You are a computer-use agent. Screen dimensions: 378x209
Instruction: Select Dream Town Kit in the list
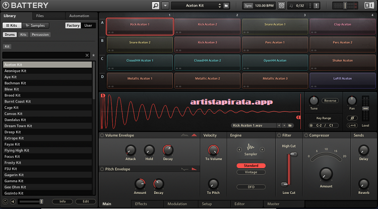pyautogui.click(x=47, y=126)
